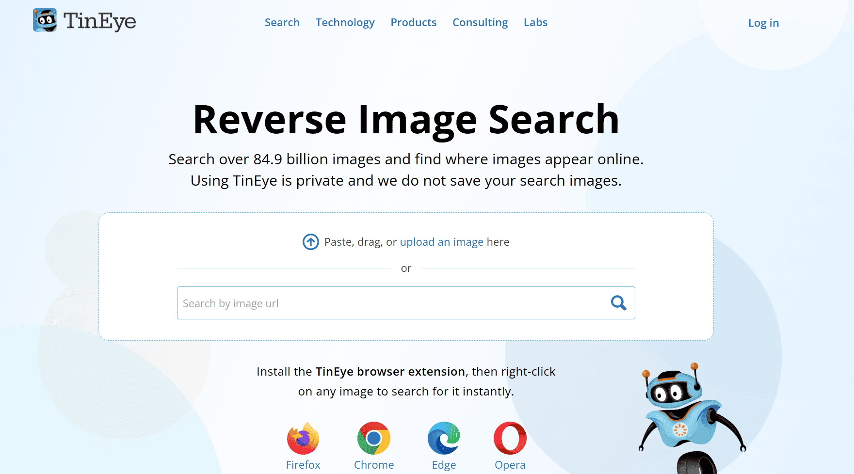Open the Labs menu item
The image size is (854, 474).
[x=535, y=22]
